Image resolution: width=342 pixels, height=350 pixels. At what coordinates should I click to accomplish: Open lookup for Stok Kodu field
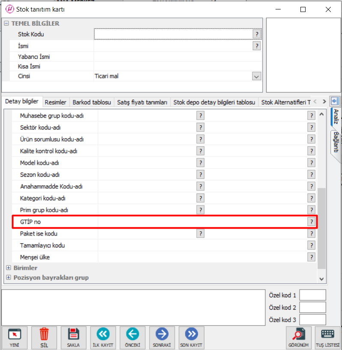tap(257, 34)
